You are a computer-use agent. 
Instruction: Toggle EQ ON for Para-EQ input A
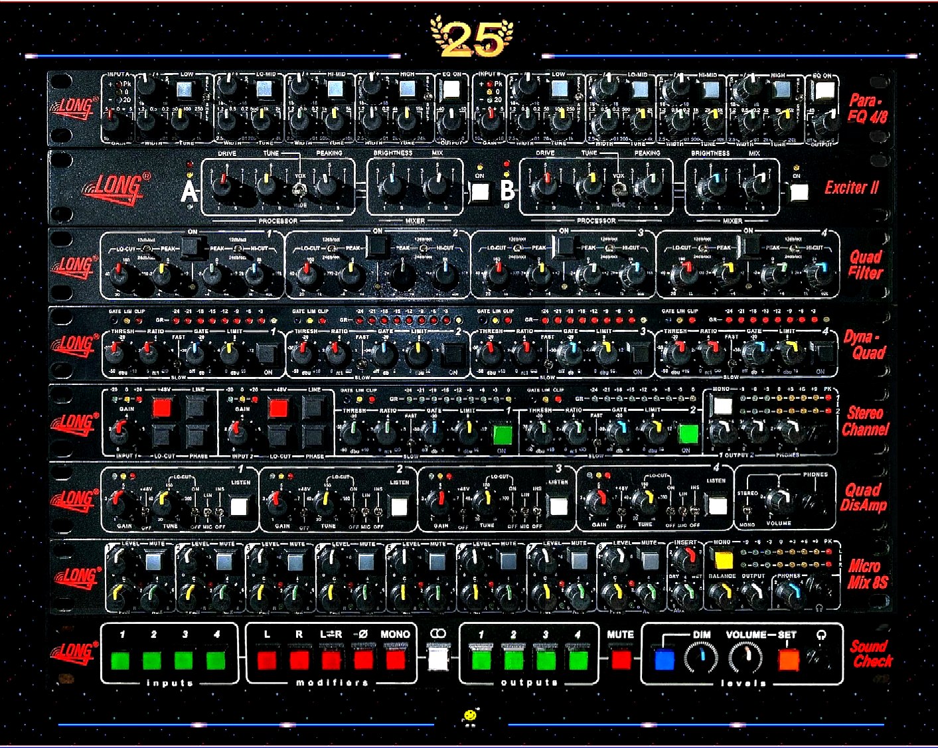click(452, 90)
